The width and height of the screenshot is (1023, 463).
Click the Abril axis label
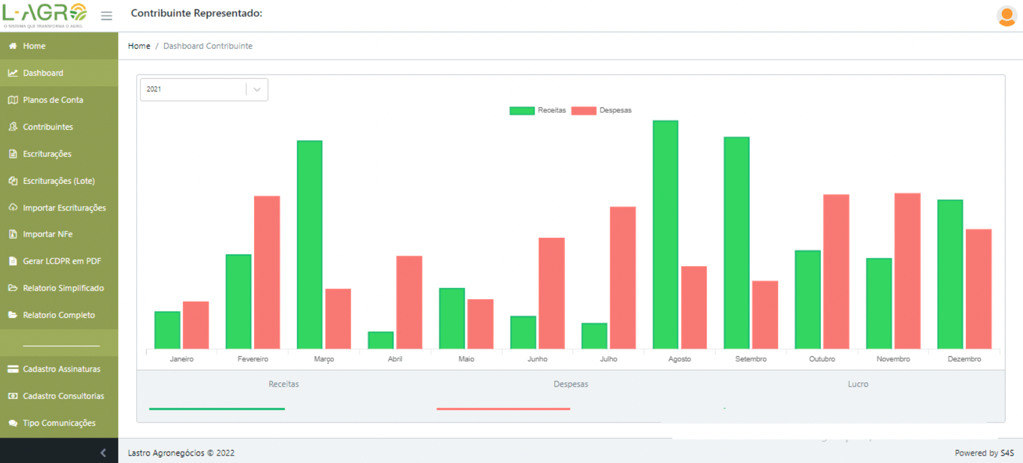[x=395, y=359]
